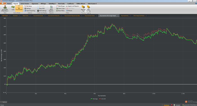Screen dimensions: 197x106
Task: Open Site Setup options
Action: click(x=28, y=6)
